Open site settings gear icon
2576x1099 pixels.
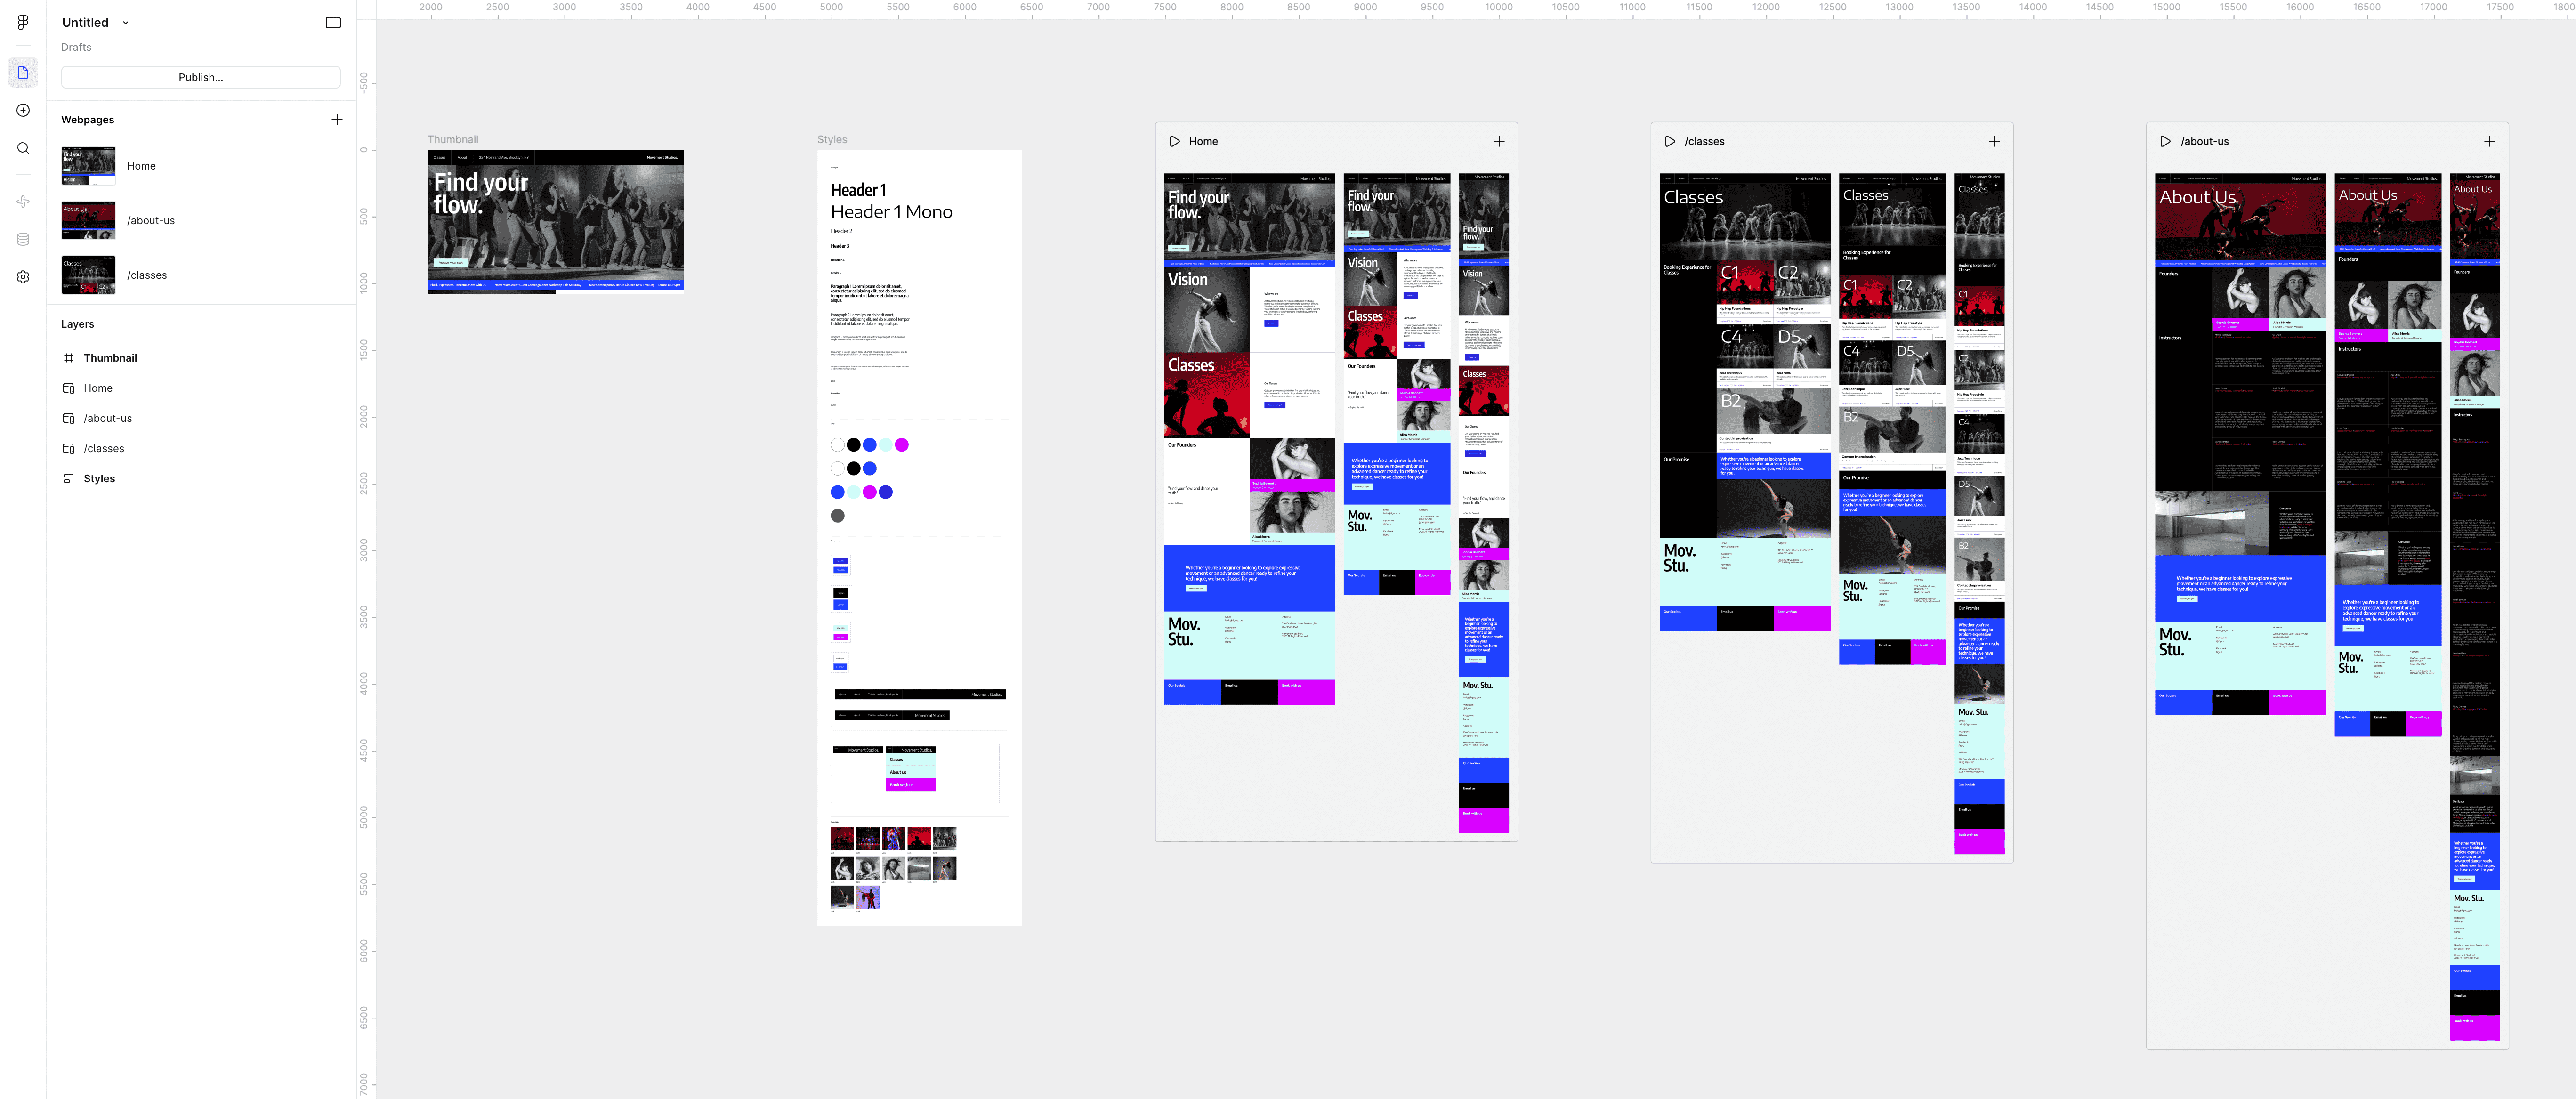pyautogui.click(x=23, y=277)
